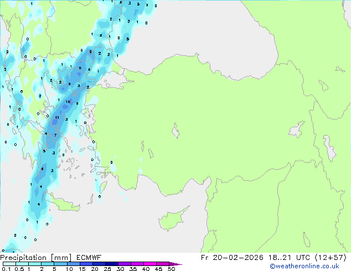Click the 10–15 mm legend color swatch

73,264
